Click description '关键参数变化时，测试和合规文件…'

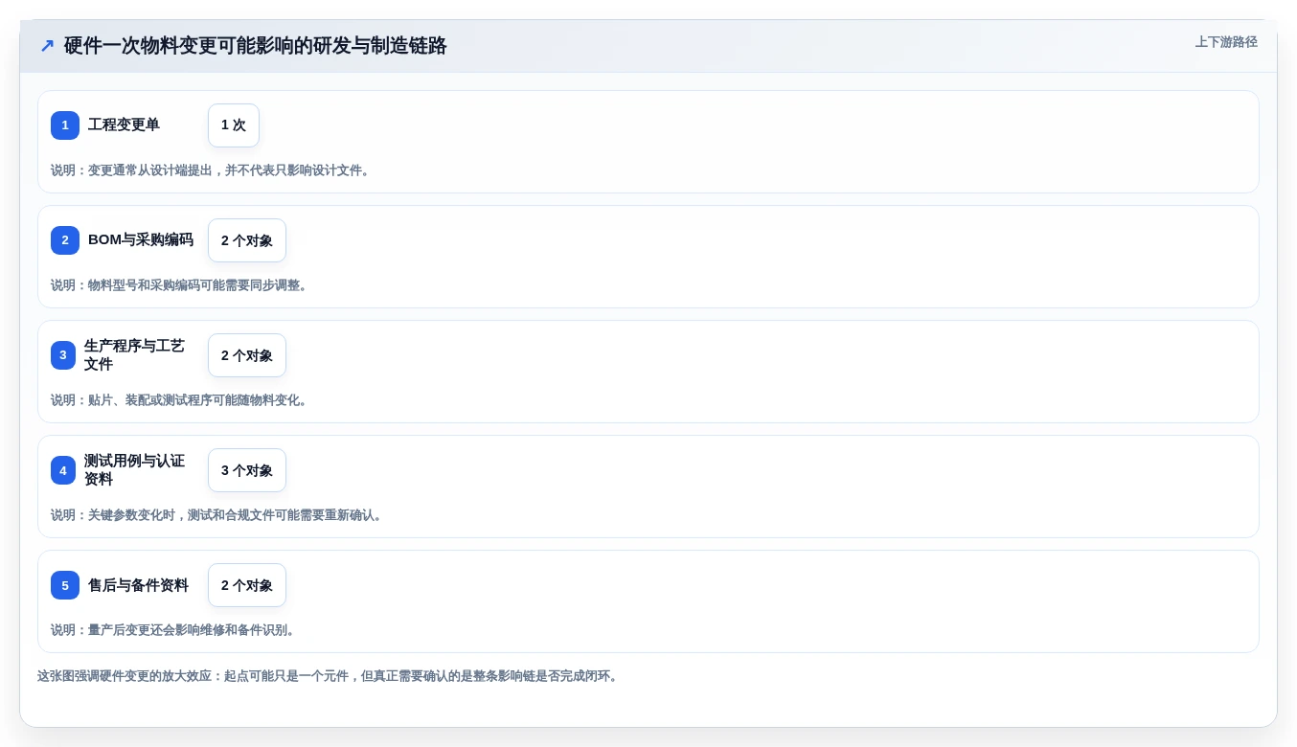point(217,515)
